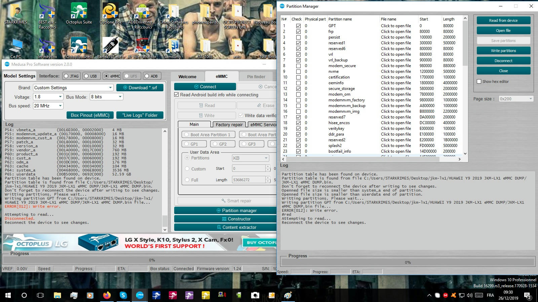Click the MEGA tray icon
Screen dimensions: 538x302
coord(446,295)
